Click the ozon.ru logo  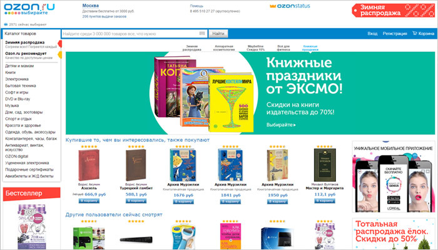click(x=29, y=9)
